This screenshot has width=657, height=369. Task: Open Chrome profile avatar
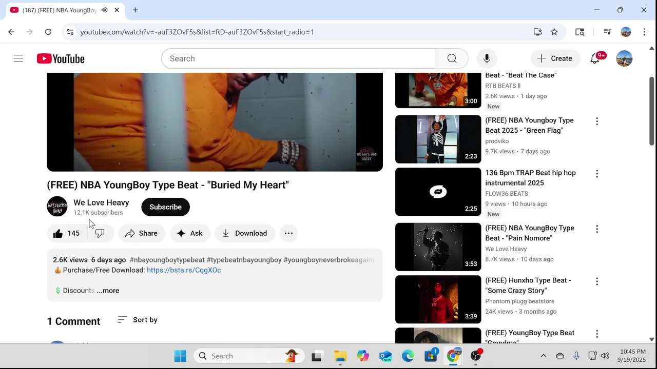point(626,32)
